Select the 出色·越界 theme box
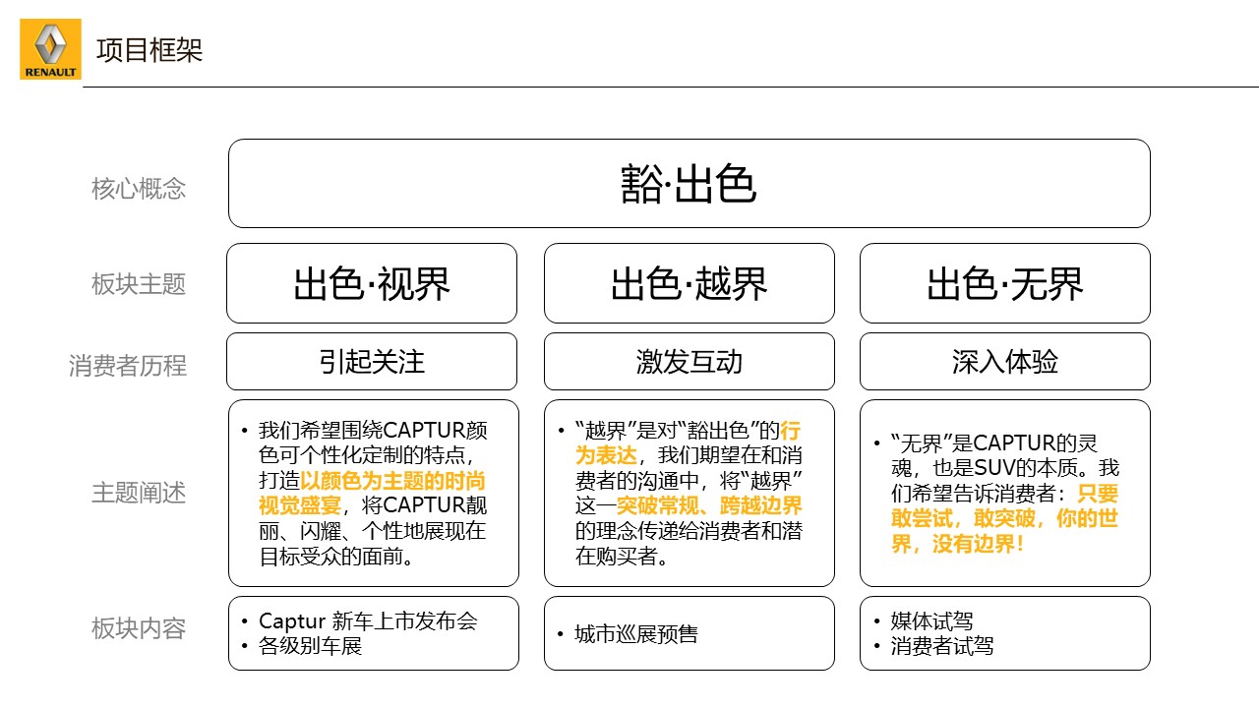1259x708 pixels. click(x=689, y=284)
